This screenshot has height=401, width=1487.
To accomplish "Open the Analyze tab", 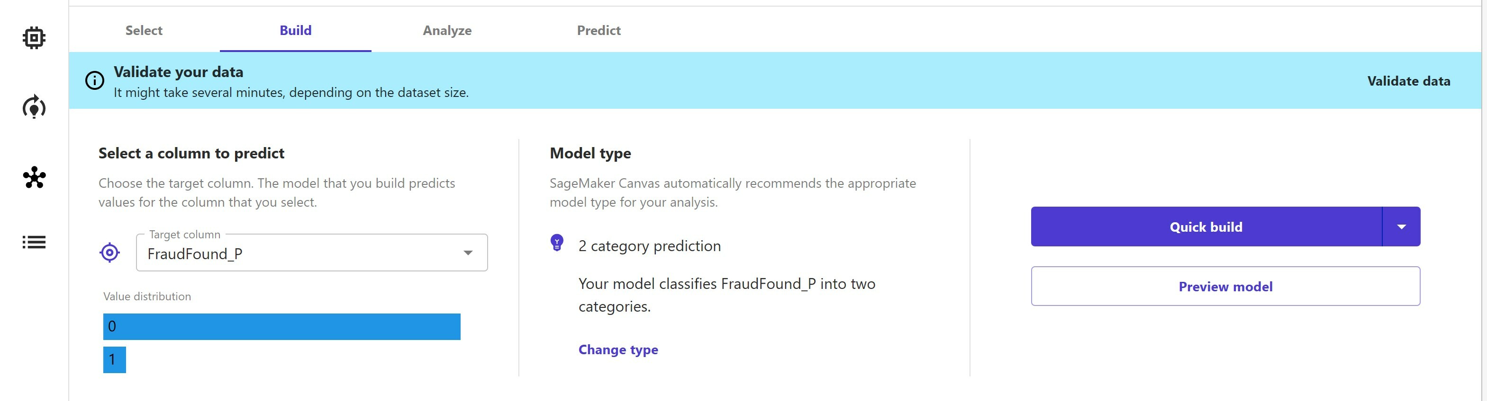I will 447,31.
